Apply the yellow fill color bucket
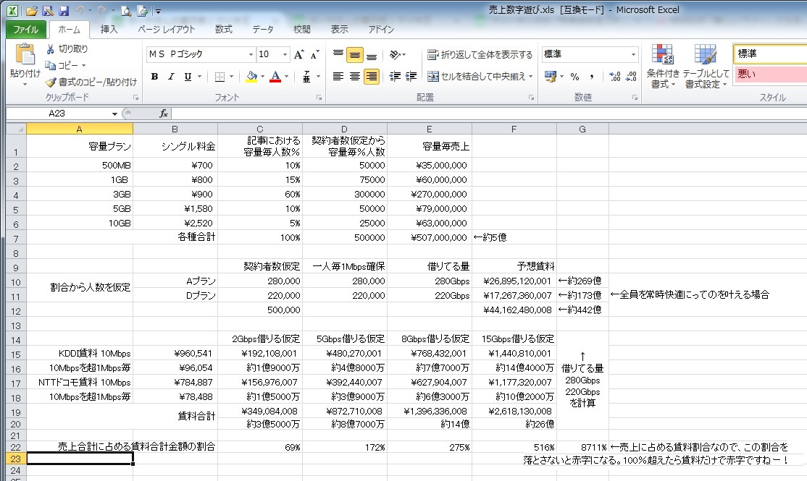807x481 pixels. click(251, 77)
